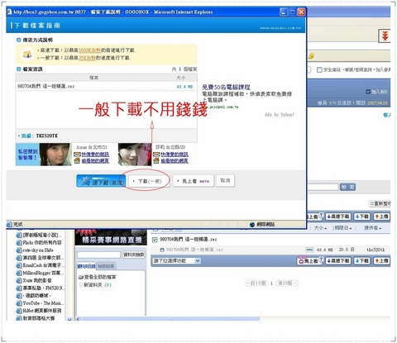The width and height of the screenshot is (397, 343).
Task: Click the mail icon beside Annie's message link
Action: 77,155
